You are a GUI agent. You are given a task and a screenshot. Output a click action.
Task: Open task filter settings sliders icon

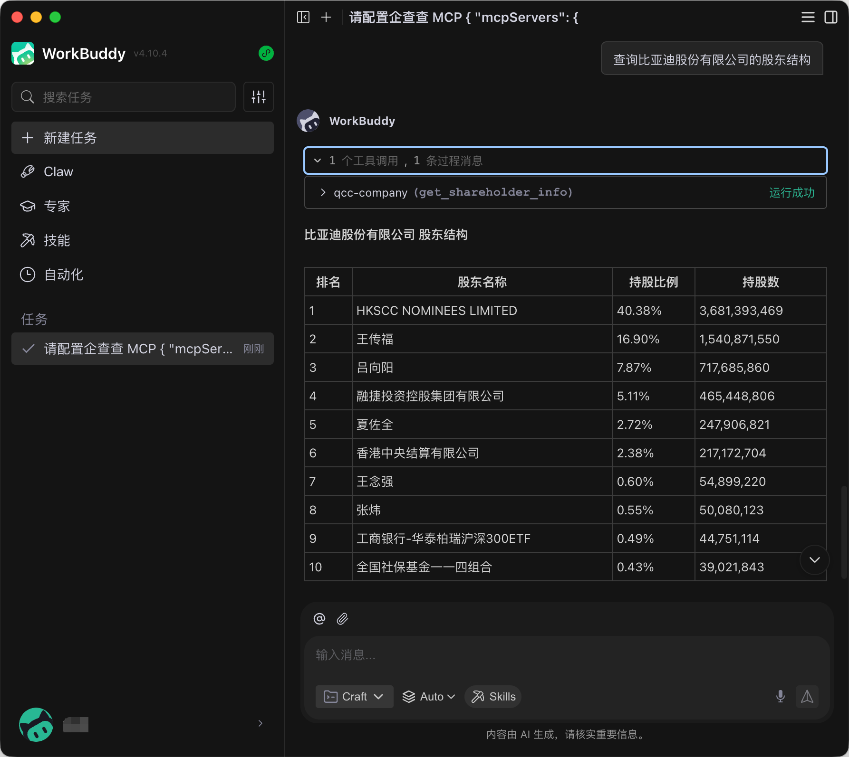click(x=259, y=97)
